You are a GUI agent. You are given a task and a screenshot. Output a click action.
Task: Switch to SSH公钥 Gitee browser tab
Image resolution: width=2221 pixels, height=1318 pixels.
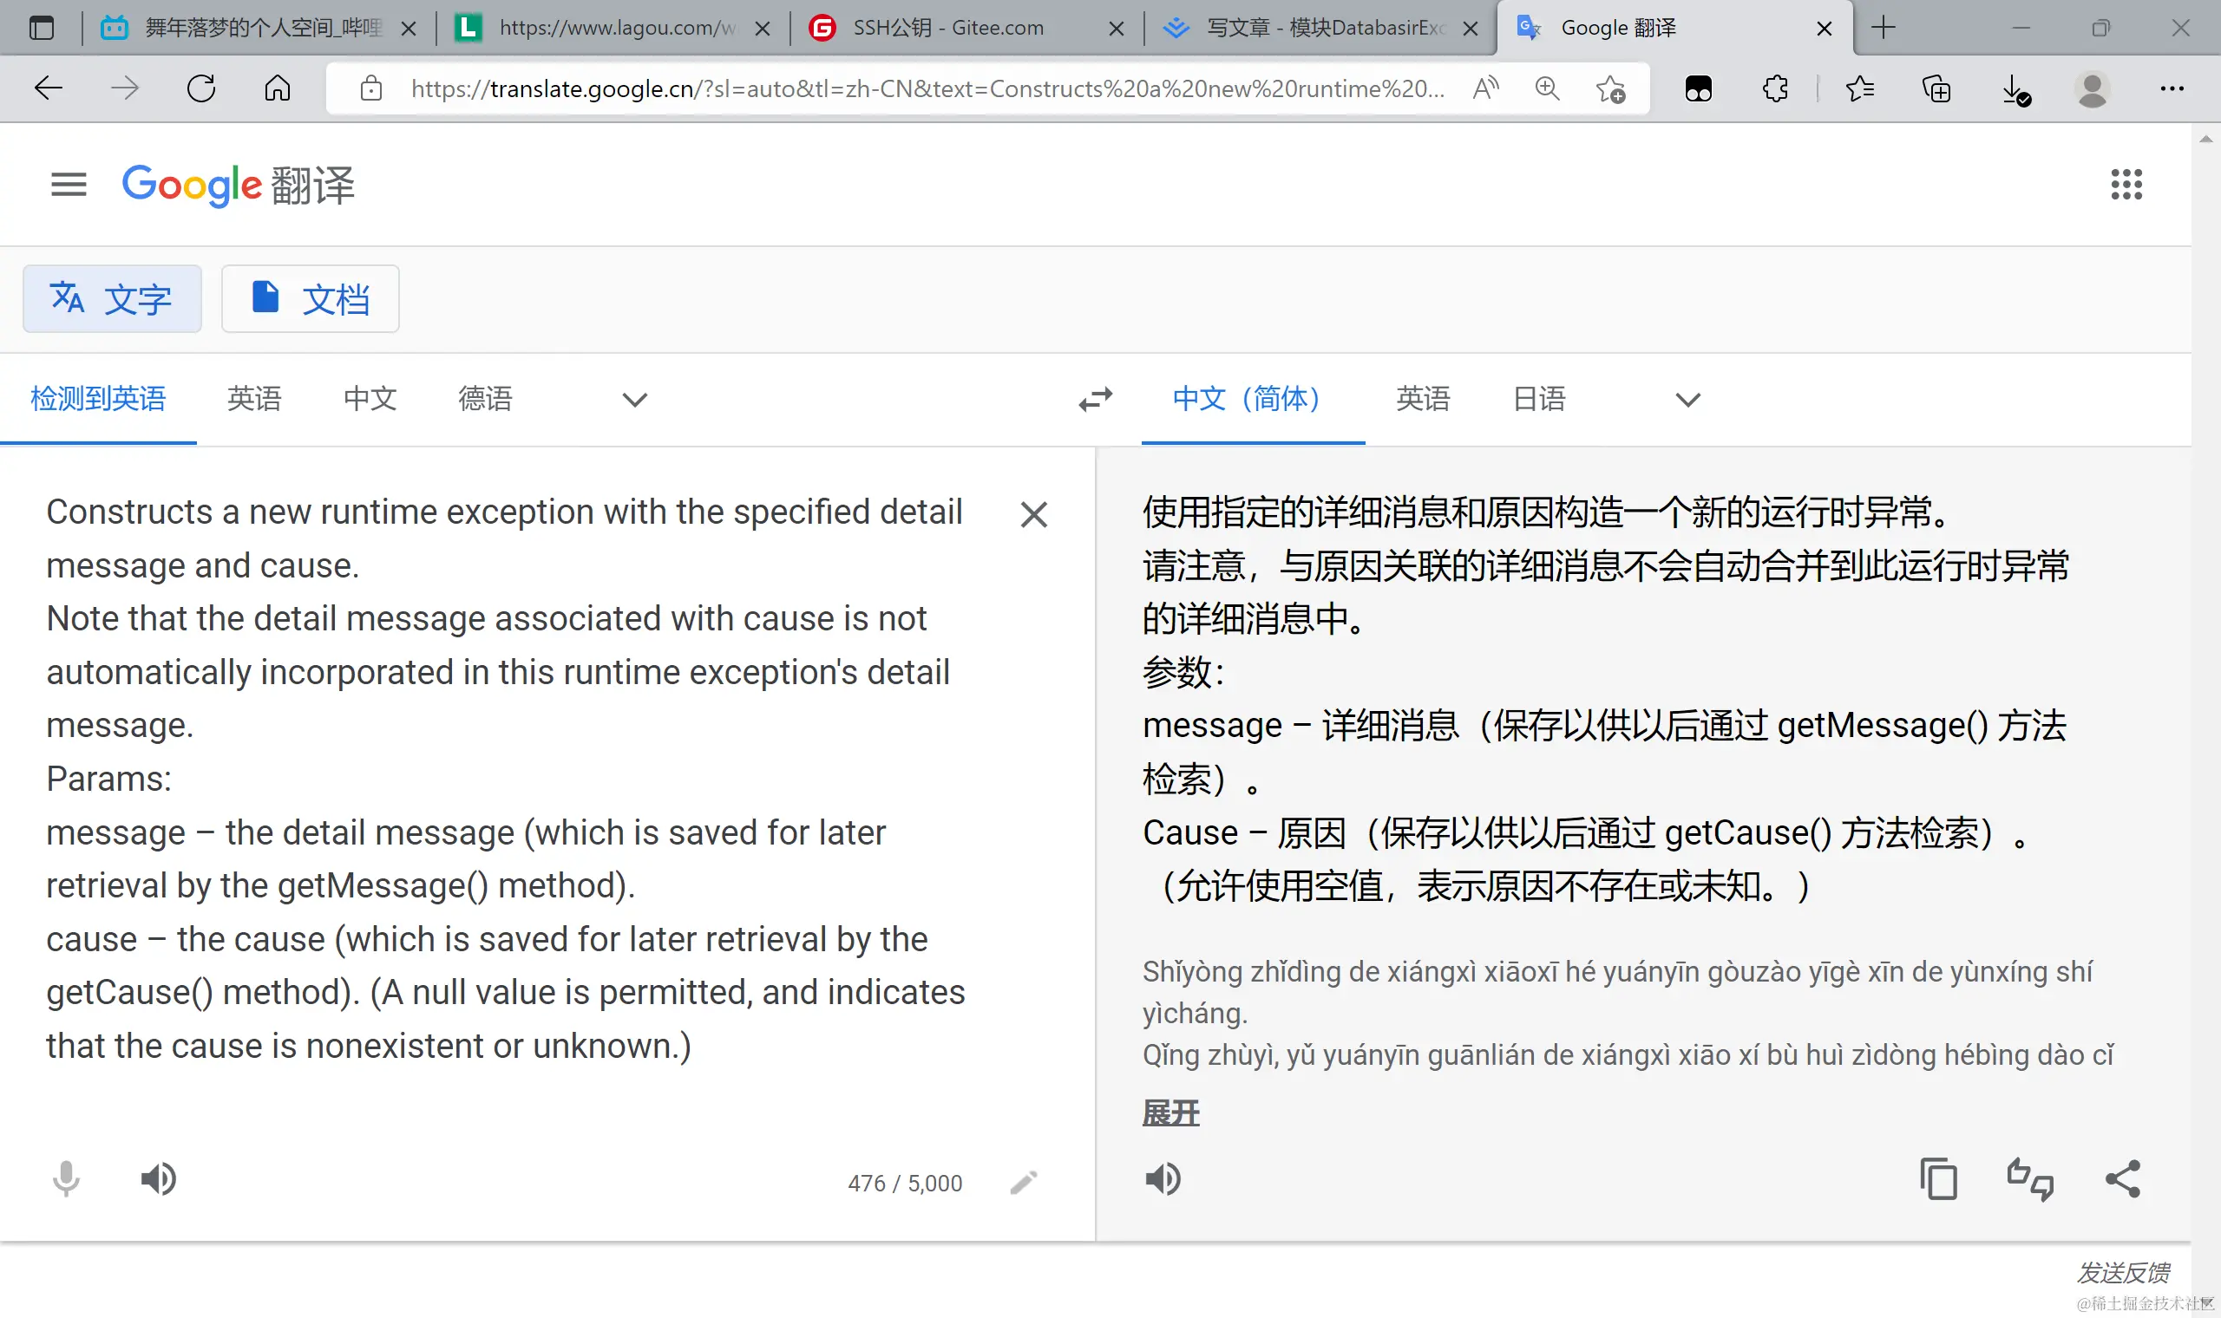(948, 28)
